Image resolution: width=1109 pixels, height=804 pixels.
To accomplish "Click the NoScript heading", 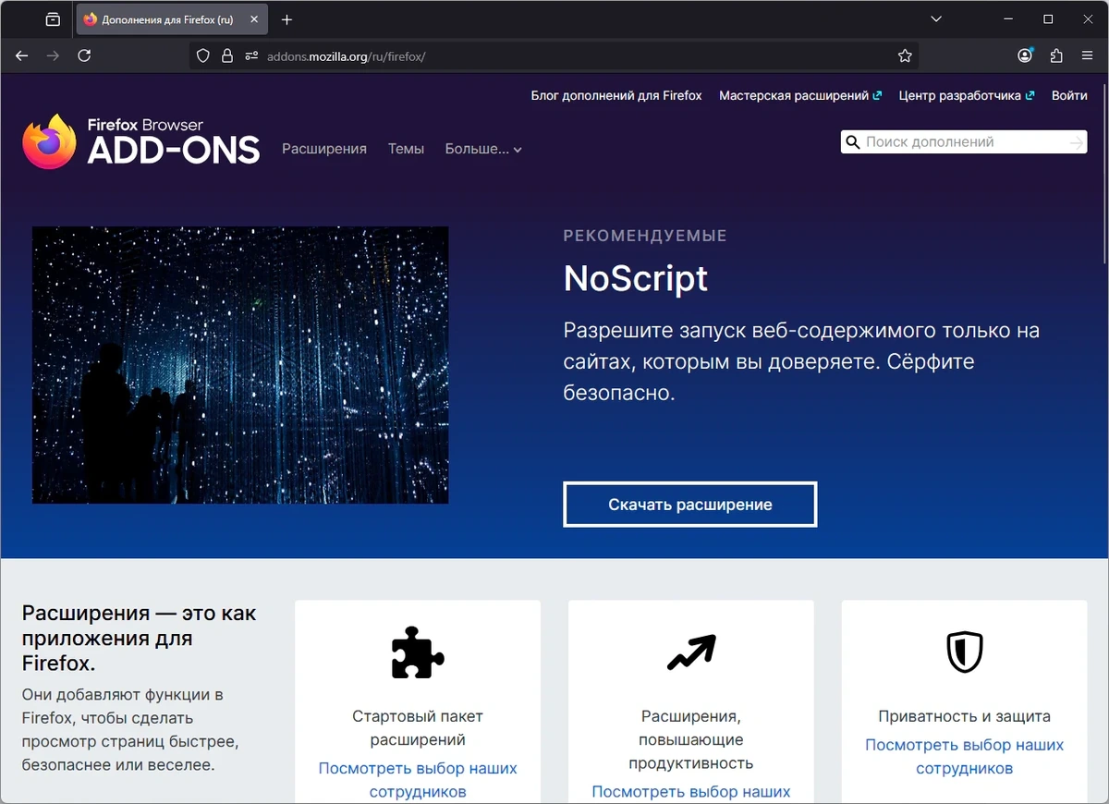I will pyautogui.click(x=636, y=277).
